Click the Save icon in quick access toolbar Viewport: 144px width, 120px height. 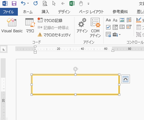pos(14,3)
